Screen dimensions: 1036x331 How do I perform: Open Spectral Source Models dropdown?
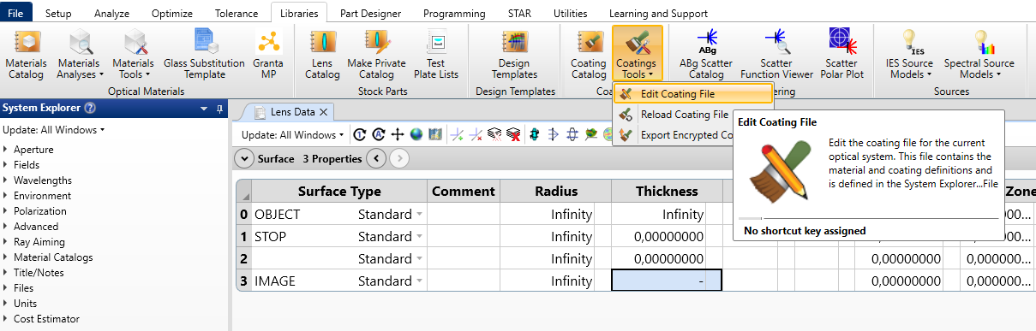point(979,56)
